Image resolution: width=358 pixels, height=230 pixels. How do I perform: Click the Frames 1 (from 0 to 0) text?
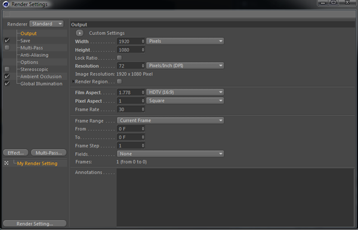131,162
